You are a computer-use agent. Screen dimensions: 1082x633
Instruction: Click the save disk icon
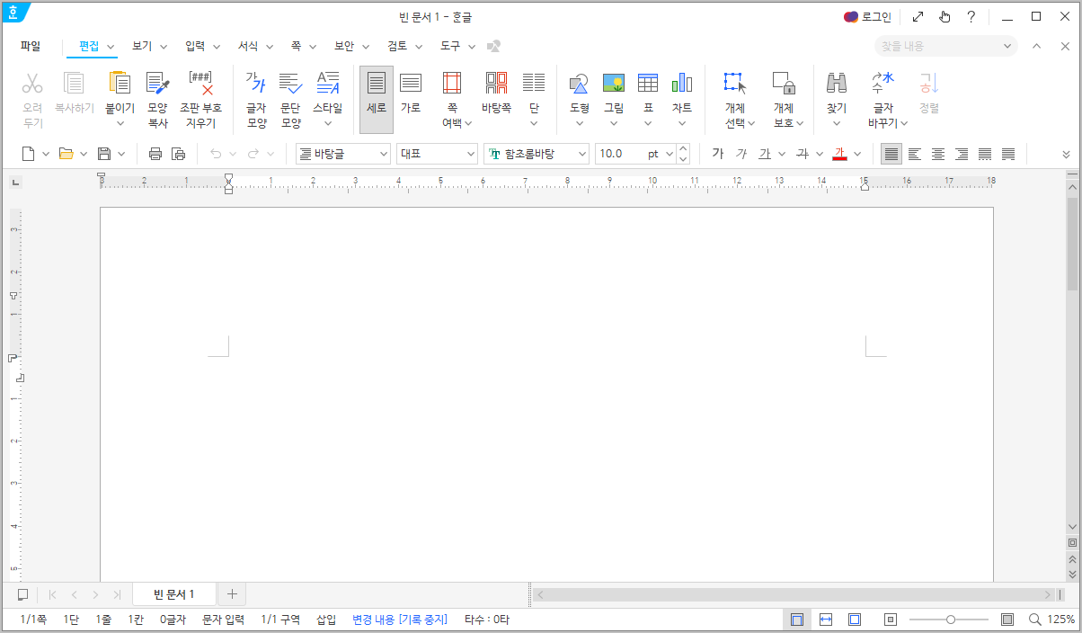point(104,154)
